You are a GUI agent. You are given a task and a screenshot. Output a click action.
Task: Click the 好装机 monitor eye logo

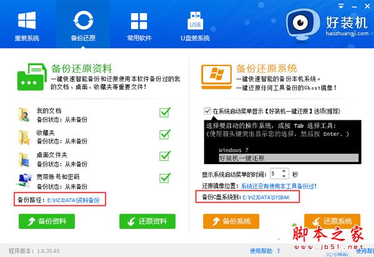coord(303,24)
